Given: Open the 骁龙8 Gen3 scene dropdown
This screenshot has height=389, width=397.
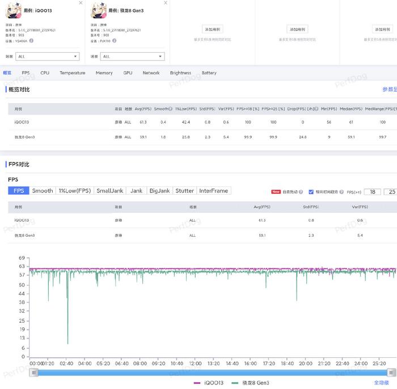Looking at the screenshot, I should click(x=132, y=57).
